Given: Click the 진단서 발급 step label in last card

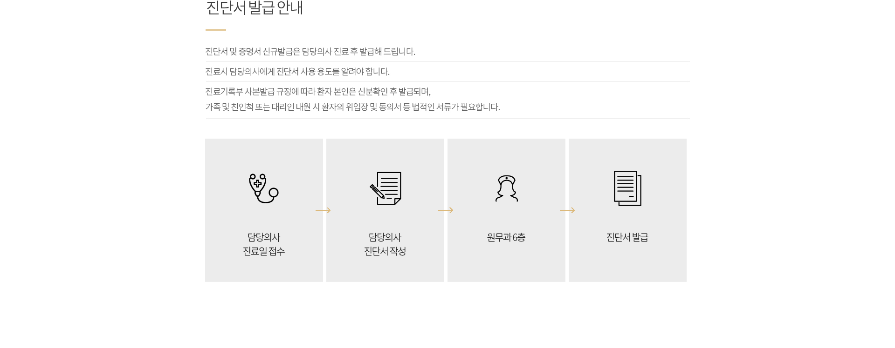Looking at the screenshot, I should tap(627, 237).
